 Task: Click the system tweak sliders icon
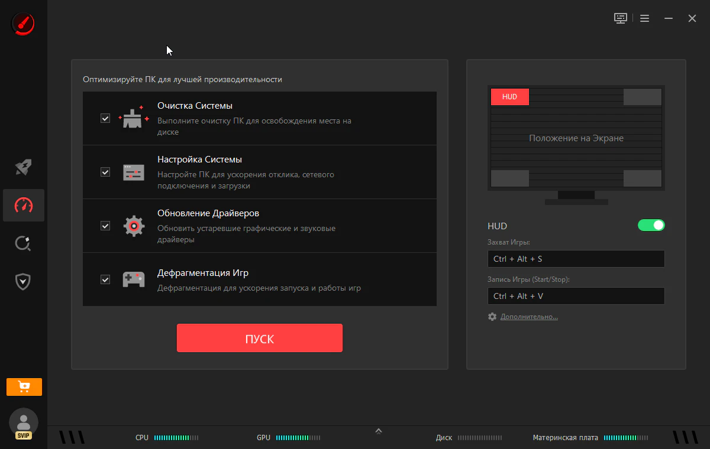pyautogui.click(x=134, y=172)
